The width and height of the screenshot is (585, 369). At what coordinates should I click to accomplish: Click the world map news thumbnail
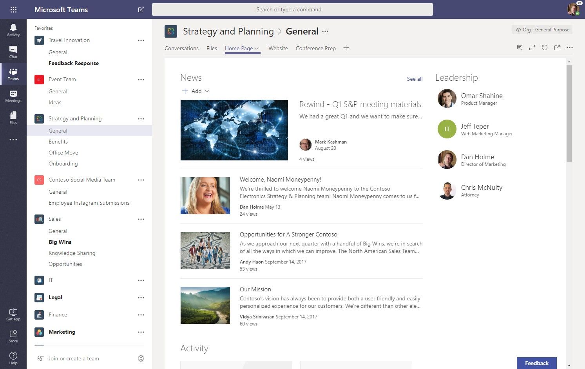coord(234,130)
